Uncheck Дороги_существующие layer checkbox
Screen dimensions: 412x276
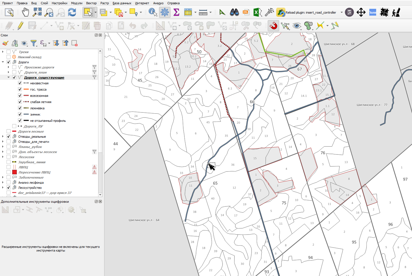(14, 78)
